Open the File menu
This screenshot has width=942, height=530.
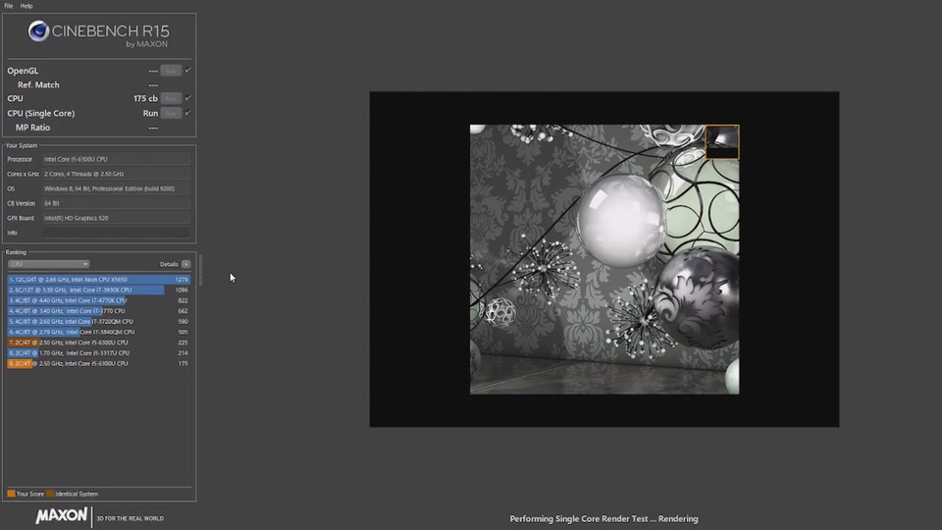tap(9, 6)
